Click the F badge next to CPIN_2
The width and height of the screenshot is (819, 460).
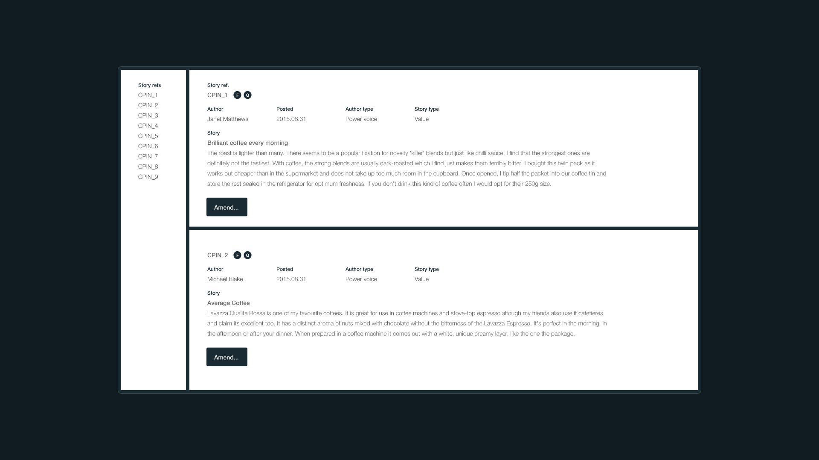tap(237, 255)
